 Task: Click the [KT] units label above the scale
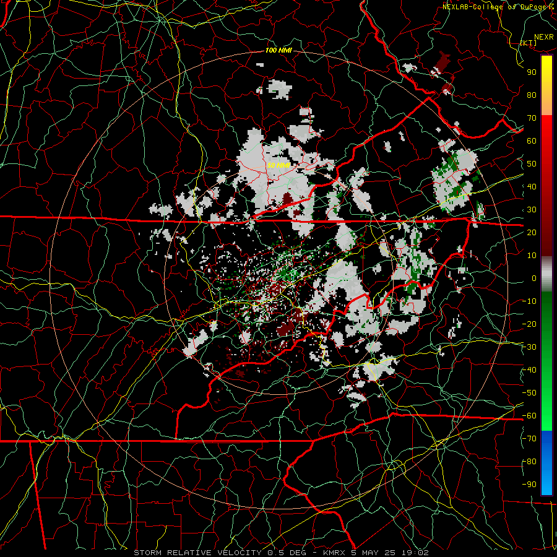point(529,43)
